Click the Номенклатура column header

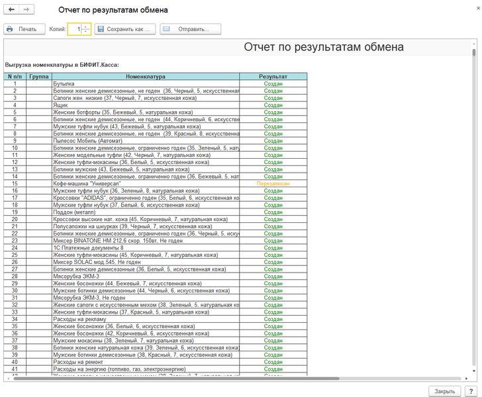(x=145, y=77)
